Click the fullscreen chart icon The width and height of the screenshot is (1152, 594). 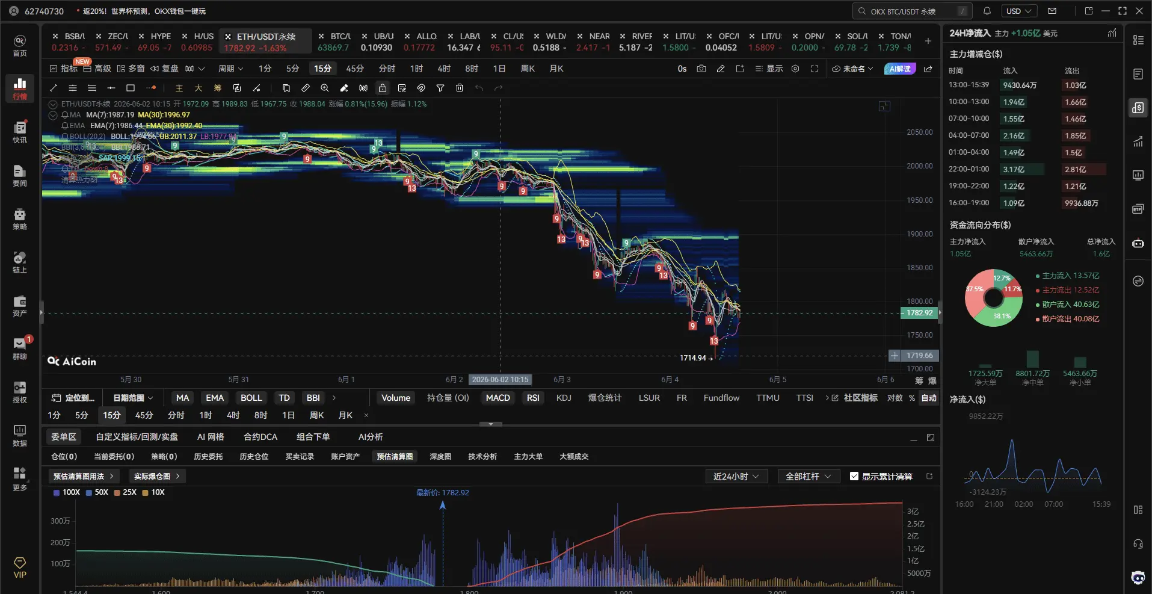coord(815,69)
